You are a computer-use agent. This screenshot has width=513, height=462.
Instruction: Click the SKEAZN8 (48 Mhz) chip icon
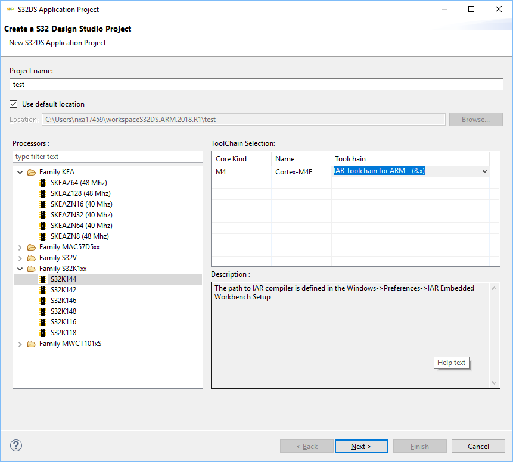[x=42, y=236]
